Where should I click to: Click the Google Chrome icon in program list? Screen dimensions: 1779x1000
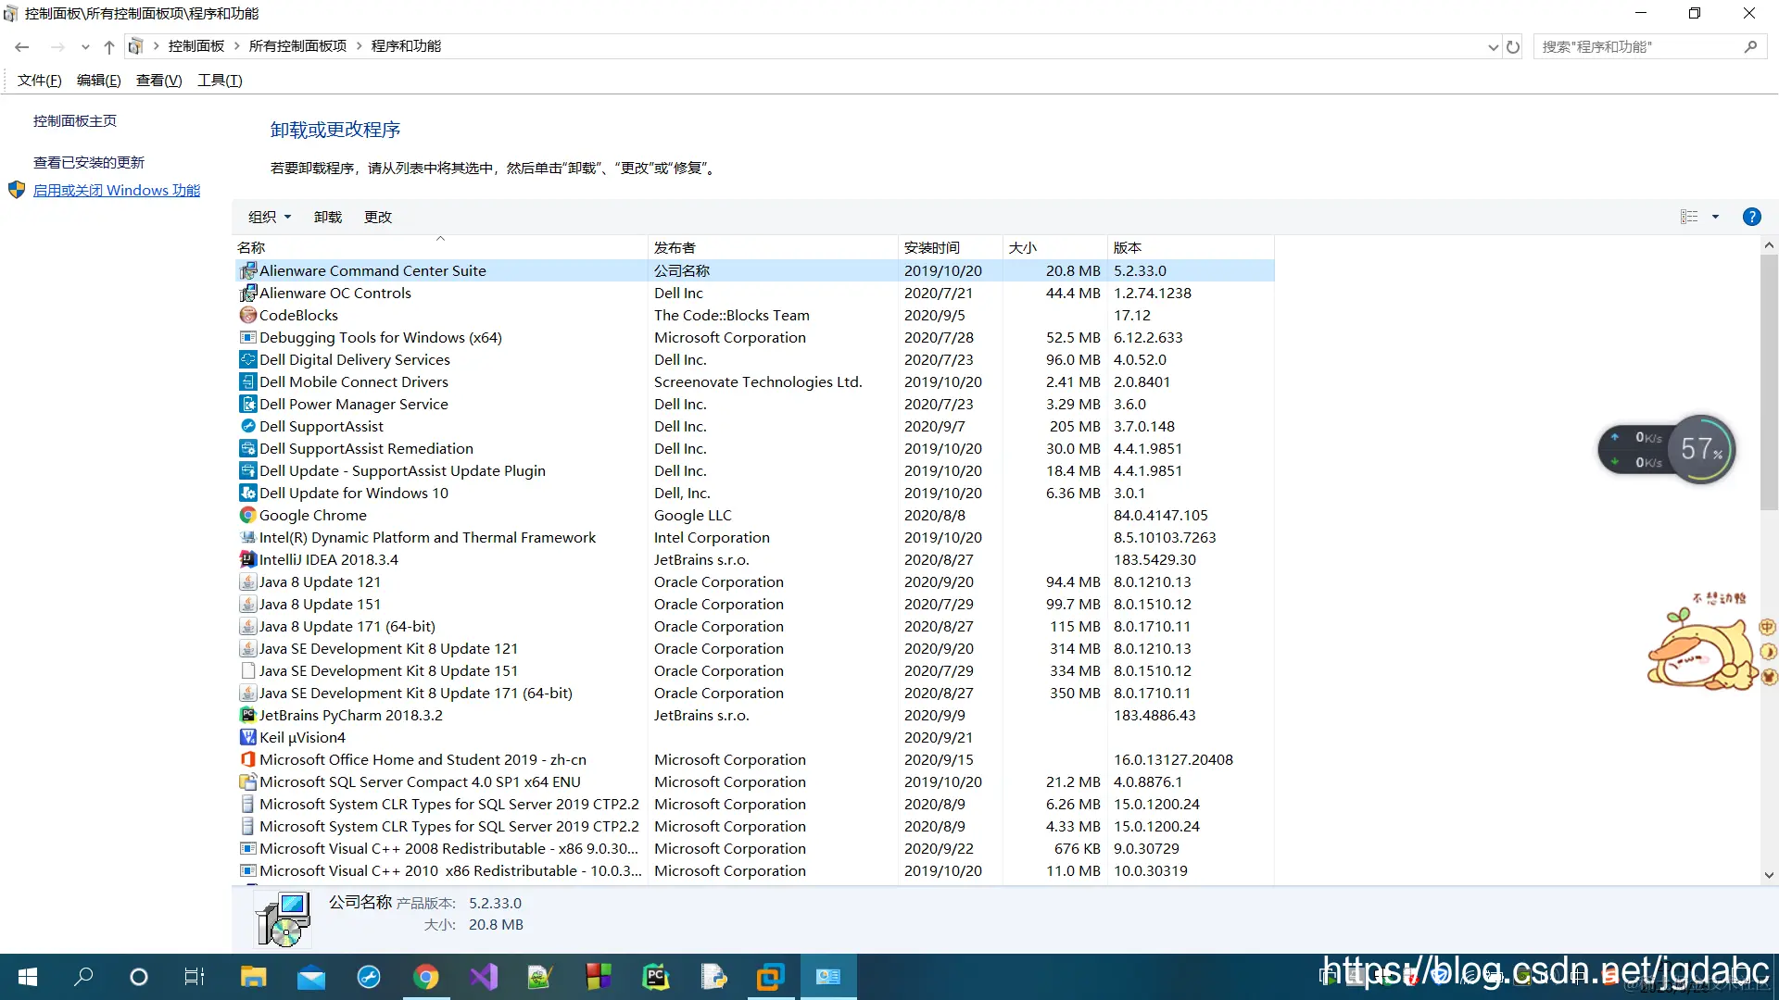click(247, 515)
